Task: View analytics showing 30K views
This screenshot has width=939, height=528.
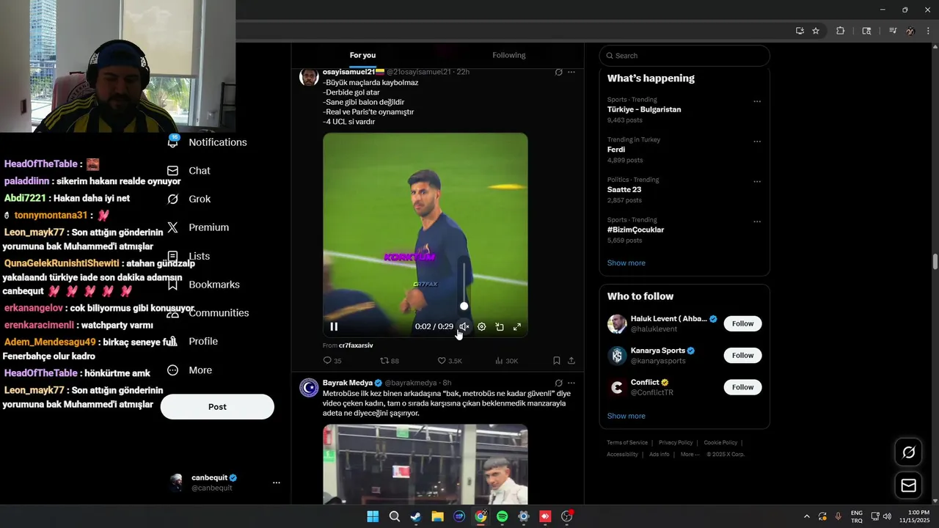Action: tap(507, 361)
